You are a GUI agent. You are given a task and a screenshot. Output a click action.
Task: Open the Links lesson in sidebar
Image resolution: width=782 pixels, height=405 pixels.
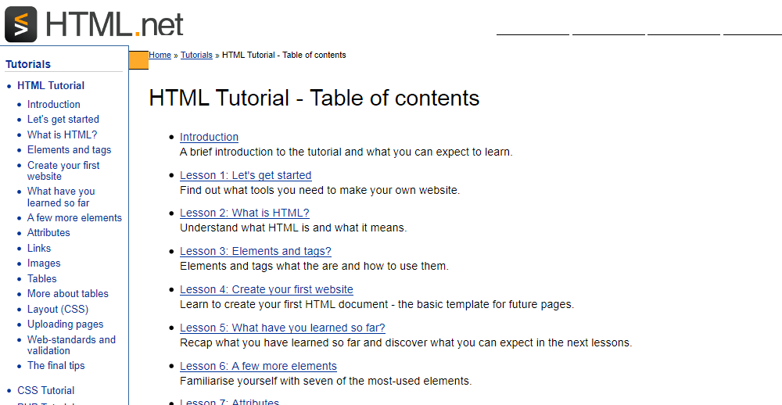tap(39, 248)
